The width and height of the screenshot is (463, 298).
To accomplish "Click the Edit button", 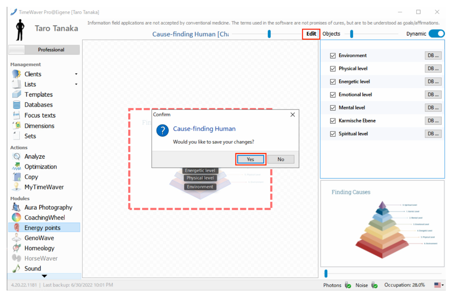I will (x=311, y=34).
